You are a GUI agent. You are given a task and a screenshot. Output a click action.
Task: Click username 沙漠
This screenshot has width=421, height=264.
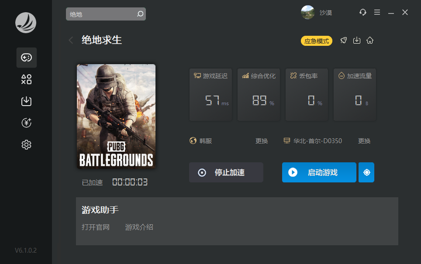pos(326,13)
